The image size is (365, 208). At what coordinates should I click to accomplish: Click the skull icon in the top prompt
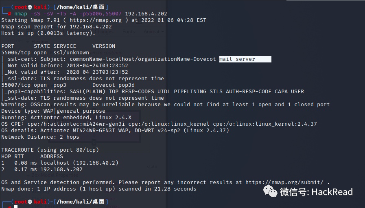[30, 7]
